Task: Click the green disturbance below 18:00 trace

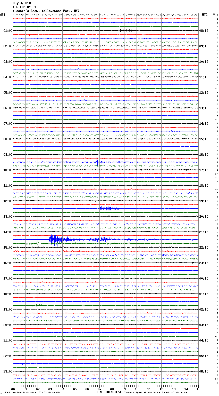Action: (36, 305)
